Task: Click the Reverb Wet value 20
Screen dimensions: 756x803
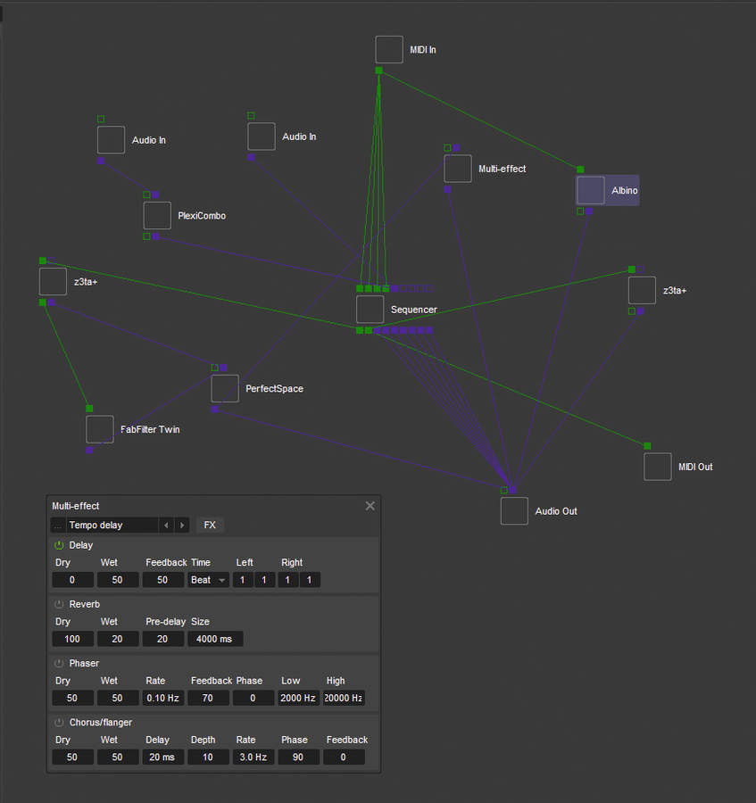Action: click(118, 639)
